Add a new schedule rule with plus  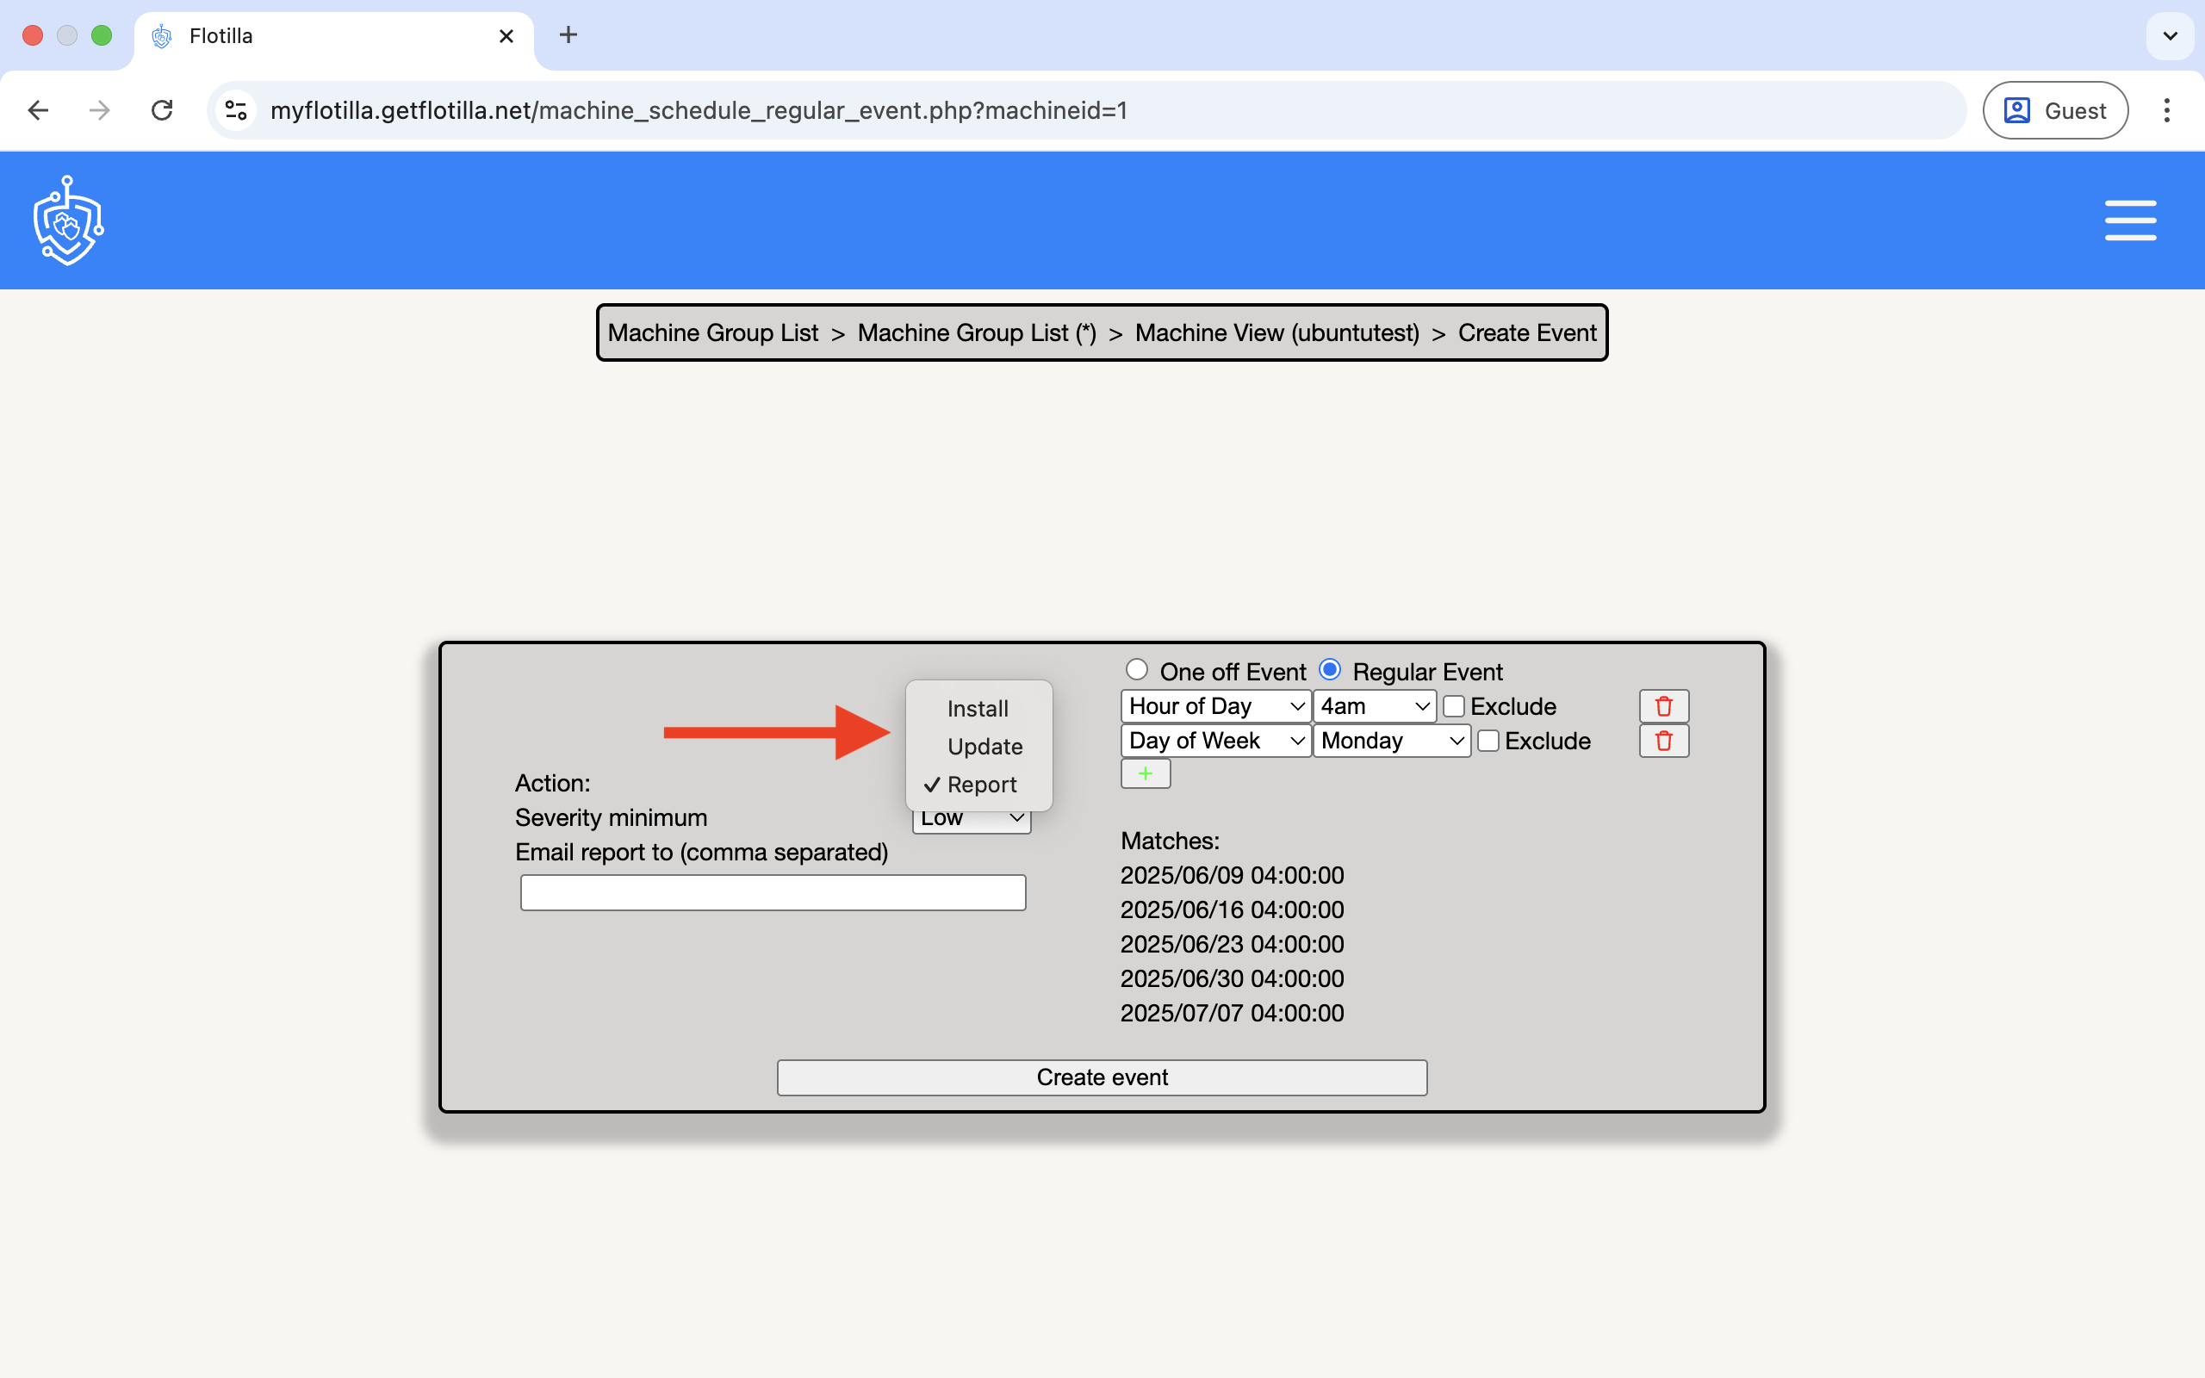pyautogui.click(x=1145, y=773)
